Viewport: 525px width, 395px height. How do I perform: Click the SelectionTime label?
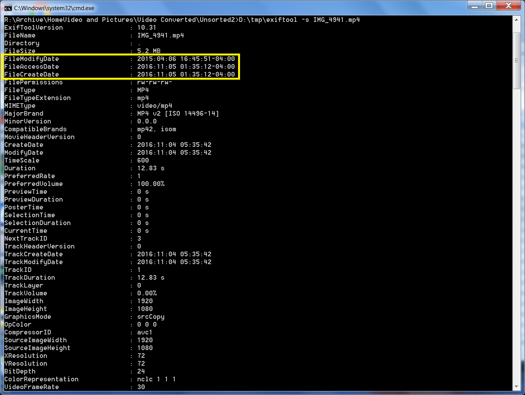click(30, 215)
